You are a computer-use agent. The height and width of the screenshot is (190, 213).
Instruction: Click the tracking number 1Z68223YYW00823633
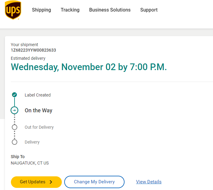pyautogui.click(x=33, y=50)
